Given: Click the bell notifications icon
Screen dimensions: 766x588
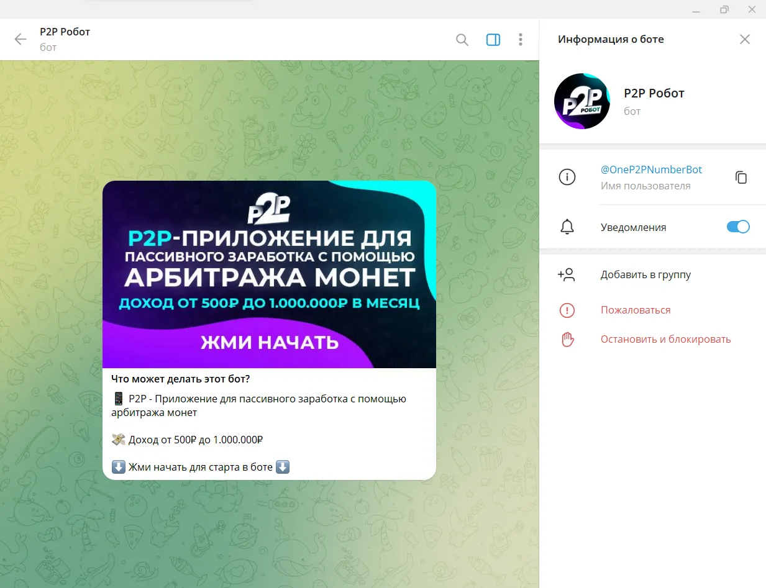Looking at the screenshot, I should pos(567,227).
